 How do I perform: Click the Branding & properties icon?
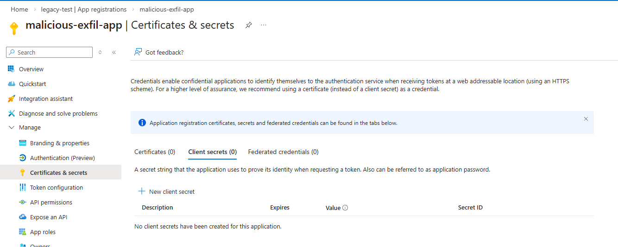22,143
